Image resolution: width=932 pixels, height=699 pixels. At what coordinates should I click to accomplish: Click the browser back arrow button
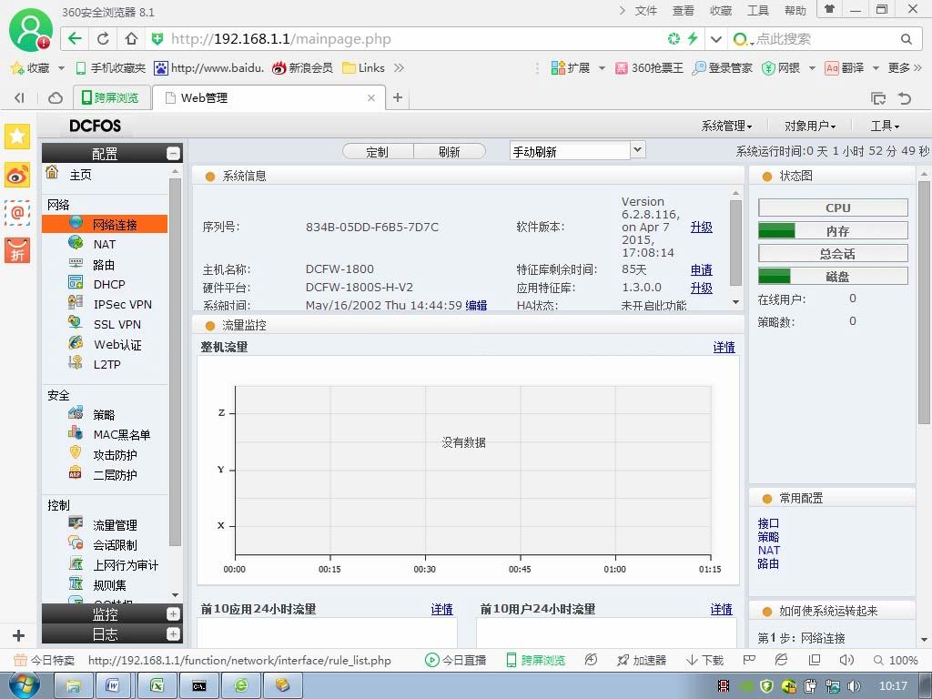pos(75,38)
